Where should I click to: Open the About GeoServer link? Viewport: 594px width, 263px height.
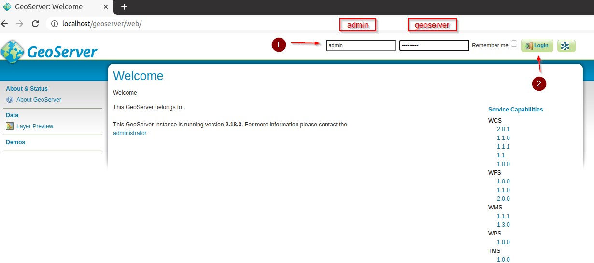click(39, 100)
